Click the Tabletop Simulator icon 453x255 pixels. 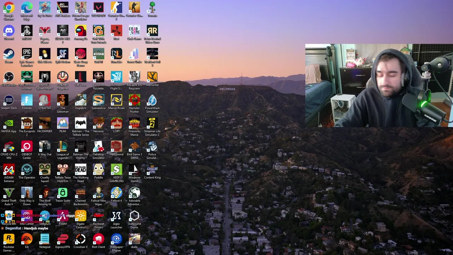coord(98,146)
